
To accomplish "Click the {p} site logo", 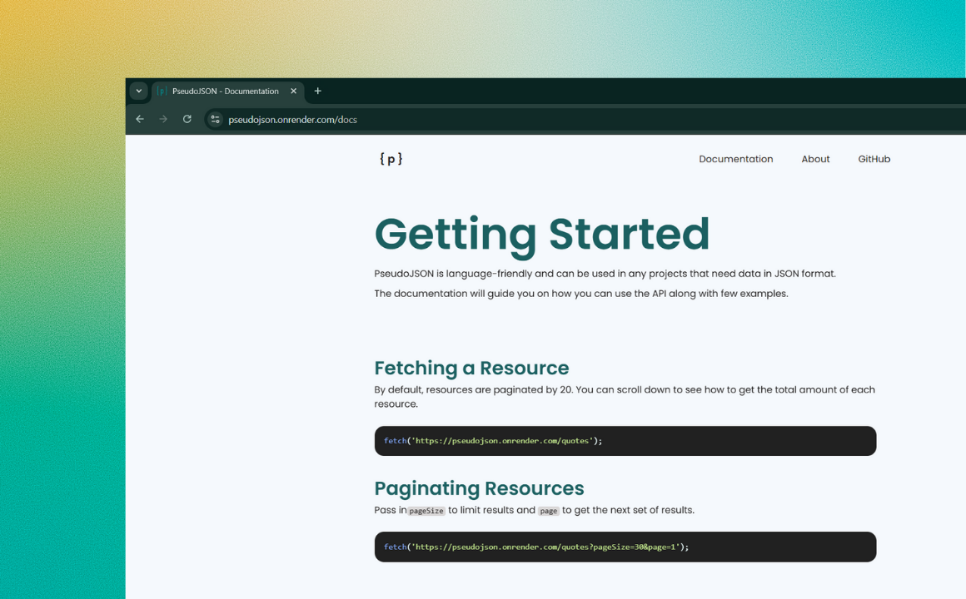I will [x=391, y=159].
